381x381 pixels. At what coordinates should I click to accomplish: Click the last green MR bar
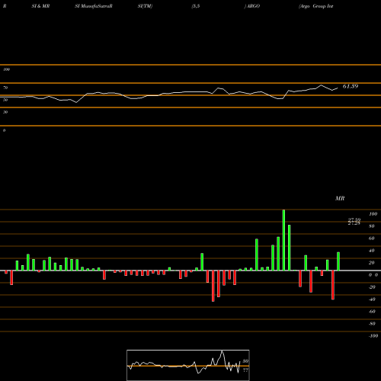tap(338, 261)
